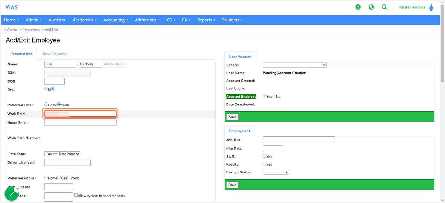This screenshot has height=203, width=445.
Task: Click the Pending Account Creation text
Action: click(x=284, y=73)
